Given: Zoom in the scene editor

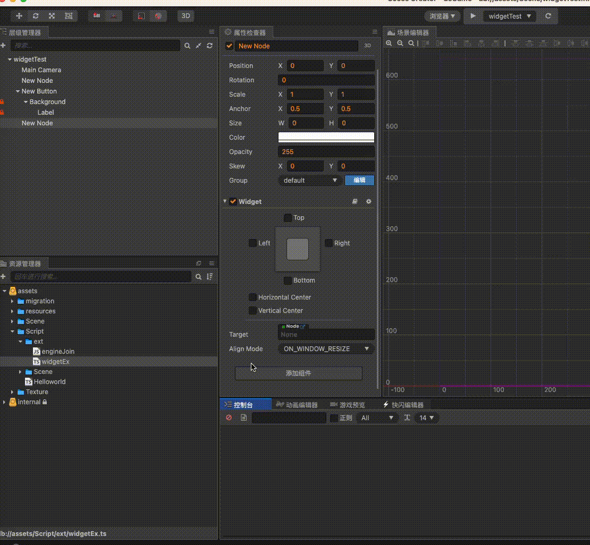Looking at the screenshot, I should click(x=389, y=43).
